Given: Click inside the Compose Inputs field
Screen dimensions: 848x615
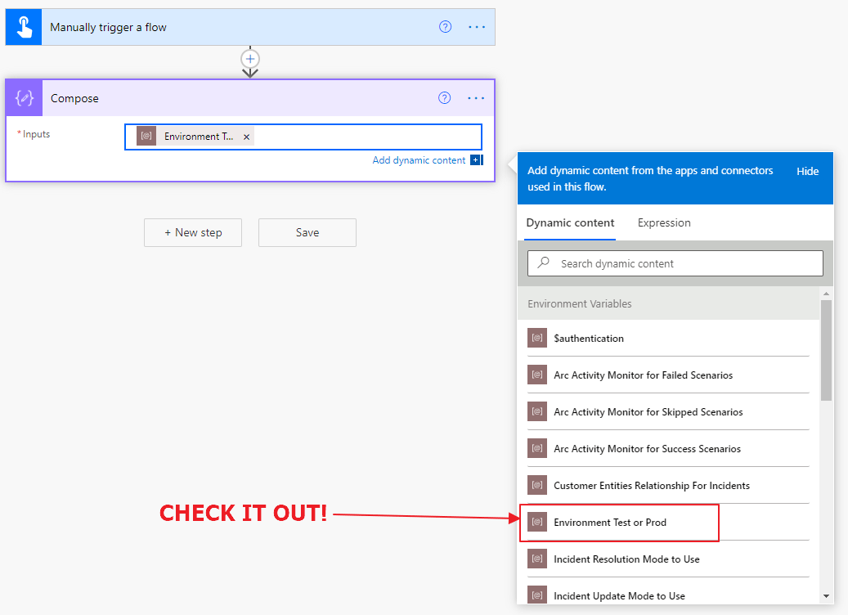Looking at the screenshot, I should coord(368,137).
